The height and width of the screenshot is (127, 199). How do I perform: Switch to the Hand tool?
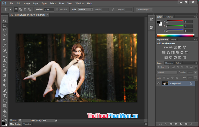pyautogui.click(x=5, y=111)
